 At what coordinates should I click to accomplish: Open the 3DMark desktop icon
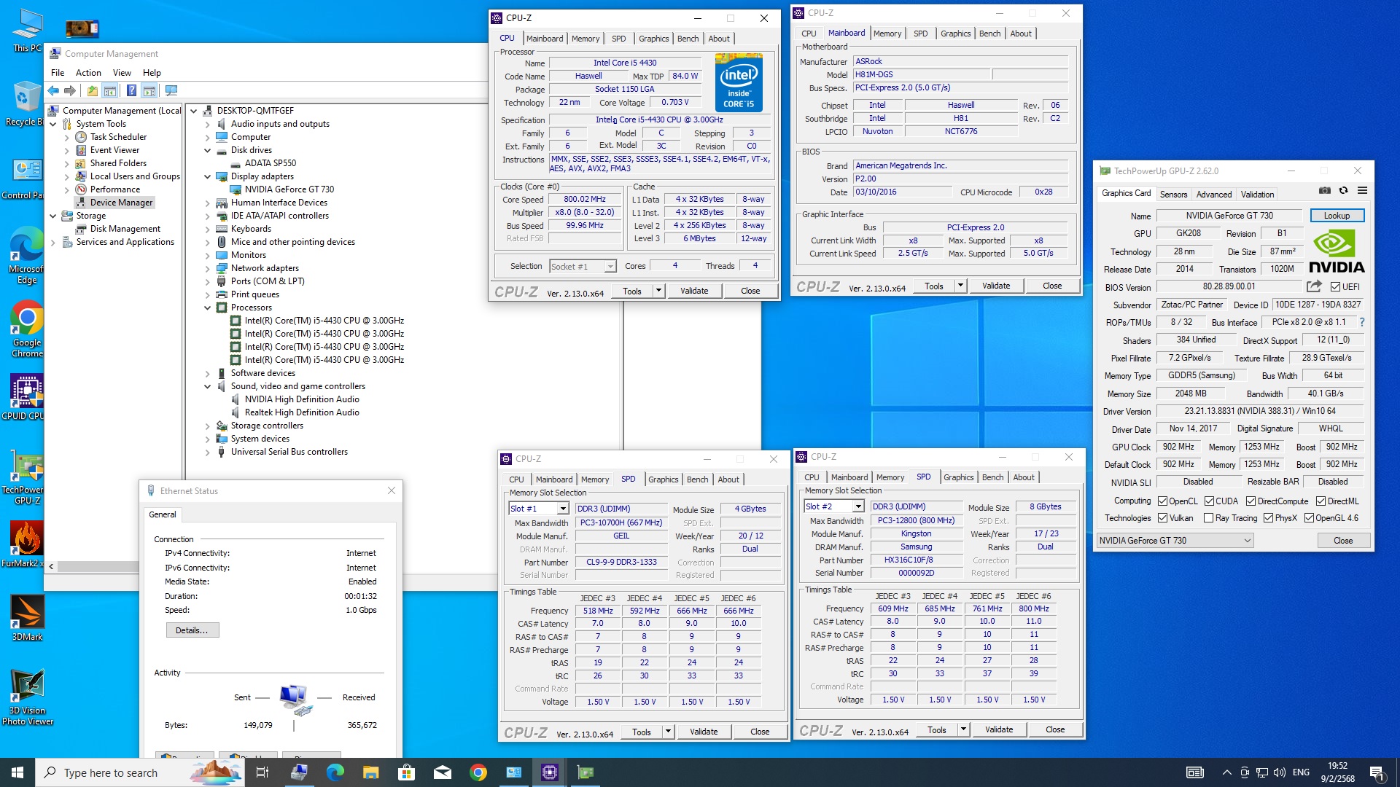(x=27, y=617)
